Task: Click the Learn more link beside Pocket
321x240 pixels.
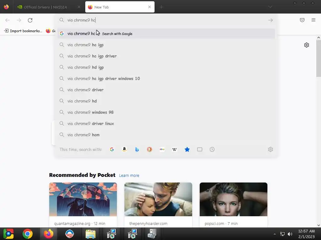Action: click(x=129, y=175)
